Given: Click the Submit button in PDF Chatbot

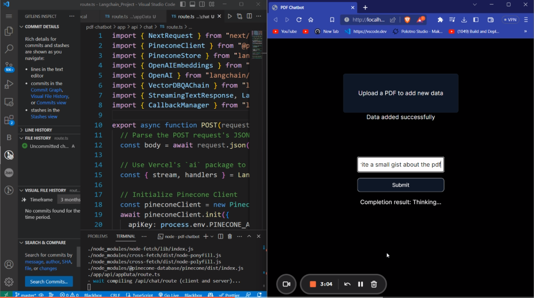Looking at the screenshot, I should tap(400, 185).
